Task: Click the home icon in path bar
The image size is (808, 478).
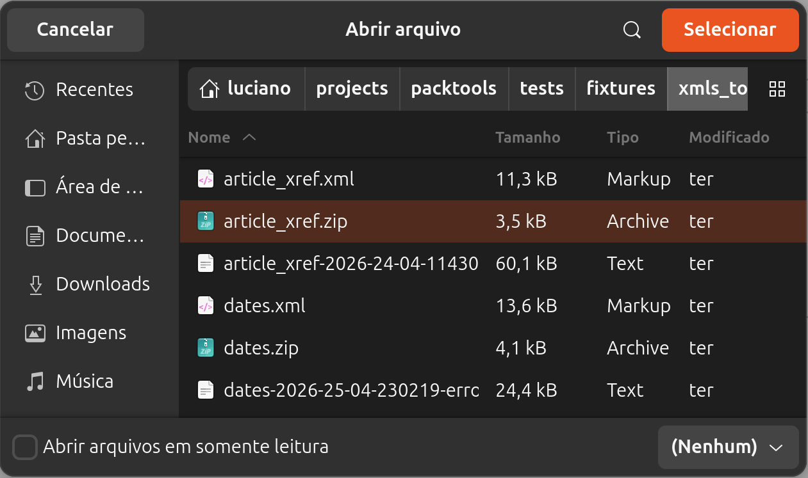Action: tap(209, 89)
